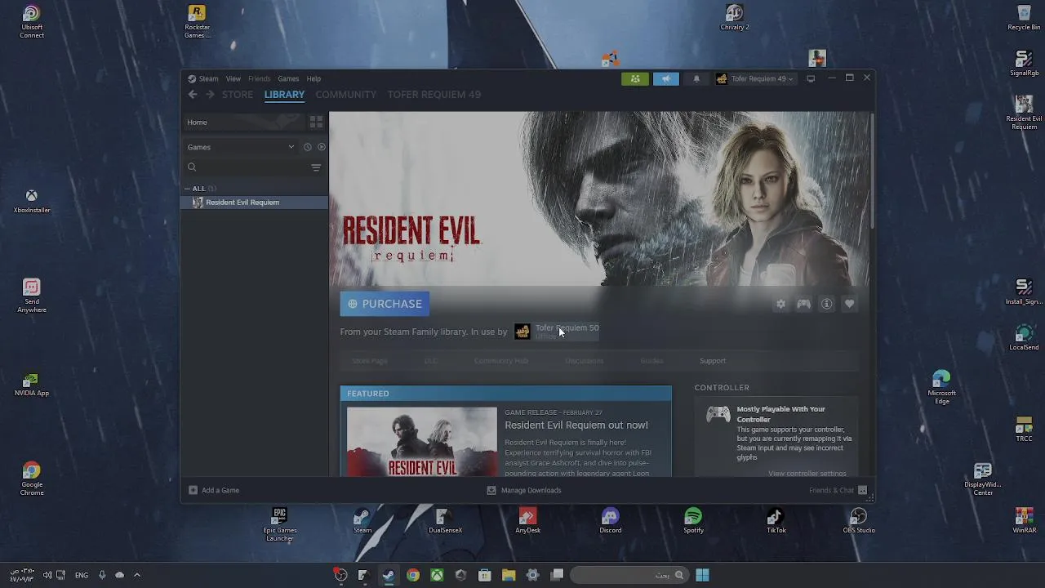The image size is (1045, 588).
Task: Click the featured news thumbnail image
Action: click(421, 442)
